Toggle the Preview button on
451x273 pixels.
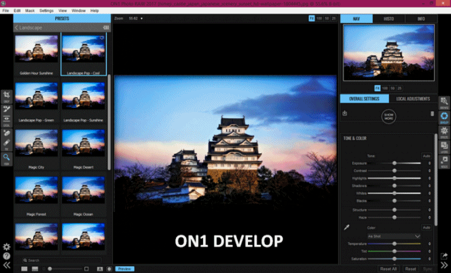click(x=124, y=269)
